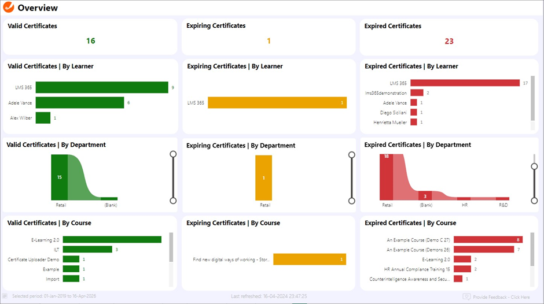Click the feedback speech bubble icon
This screenshot has width=544, height=304.
(x=466, y=296)
